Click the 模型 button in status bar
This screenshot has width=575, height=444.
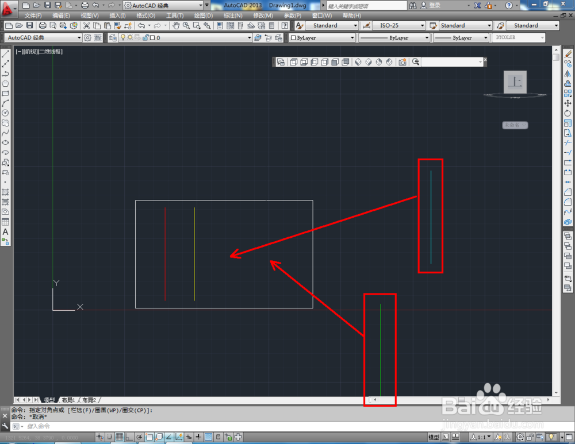pyautogui.click(x=434, y=437)
